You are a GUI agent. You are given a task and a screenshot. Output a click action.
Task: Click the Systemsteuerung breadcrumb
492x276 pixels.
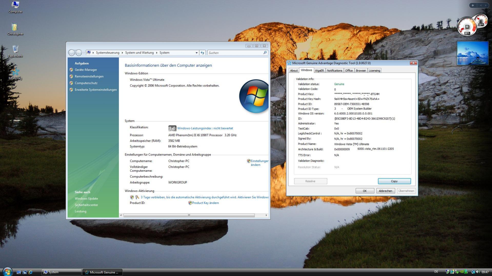tap(108, 53)
